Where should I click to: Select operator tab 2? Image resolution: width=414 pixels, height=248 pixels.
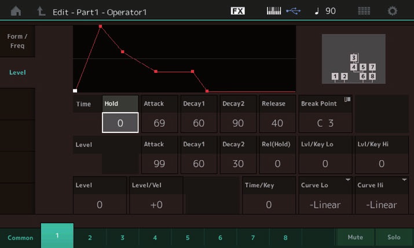coord(90,238)
